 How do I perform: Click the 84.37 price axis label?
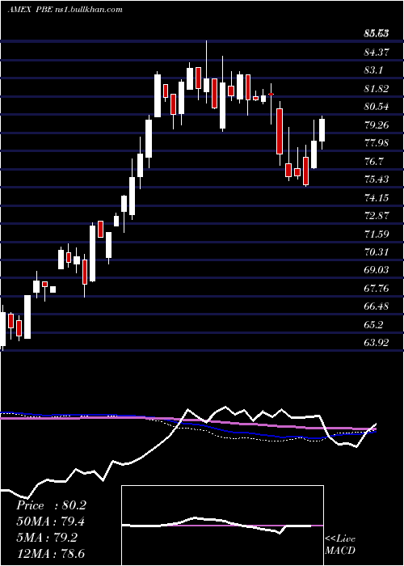point(377,53)
